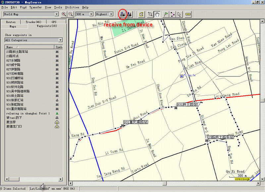Screen dimensions: 265x192
Task: Click map vertical scrollbar up arrow
Action: (262, 21)
